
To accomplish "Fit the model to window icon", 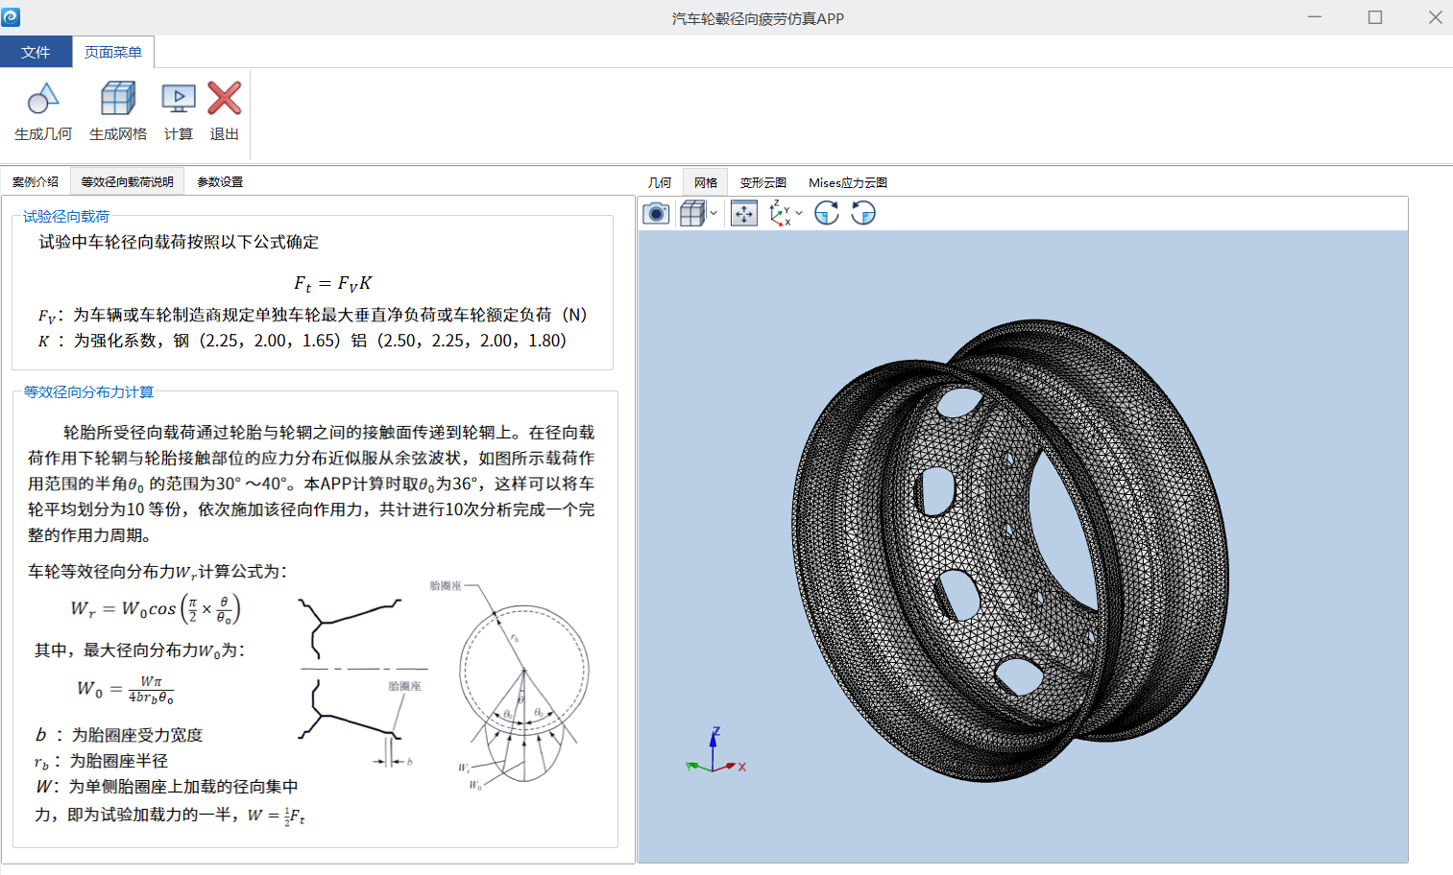I will (744, 213).
